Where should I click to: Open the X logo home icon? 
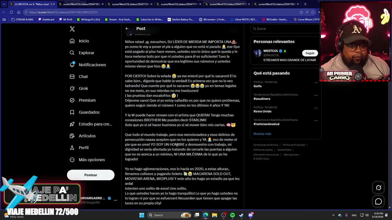72,29
